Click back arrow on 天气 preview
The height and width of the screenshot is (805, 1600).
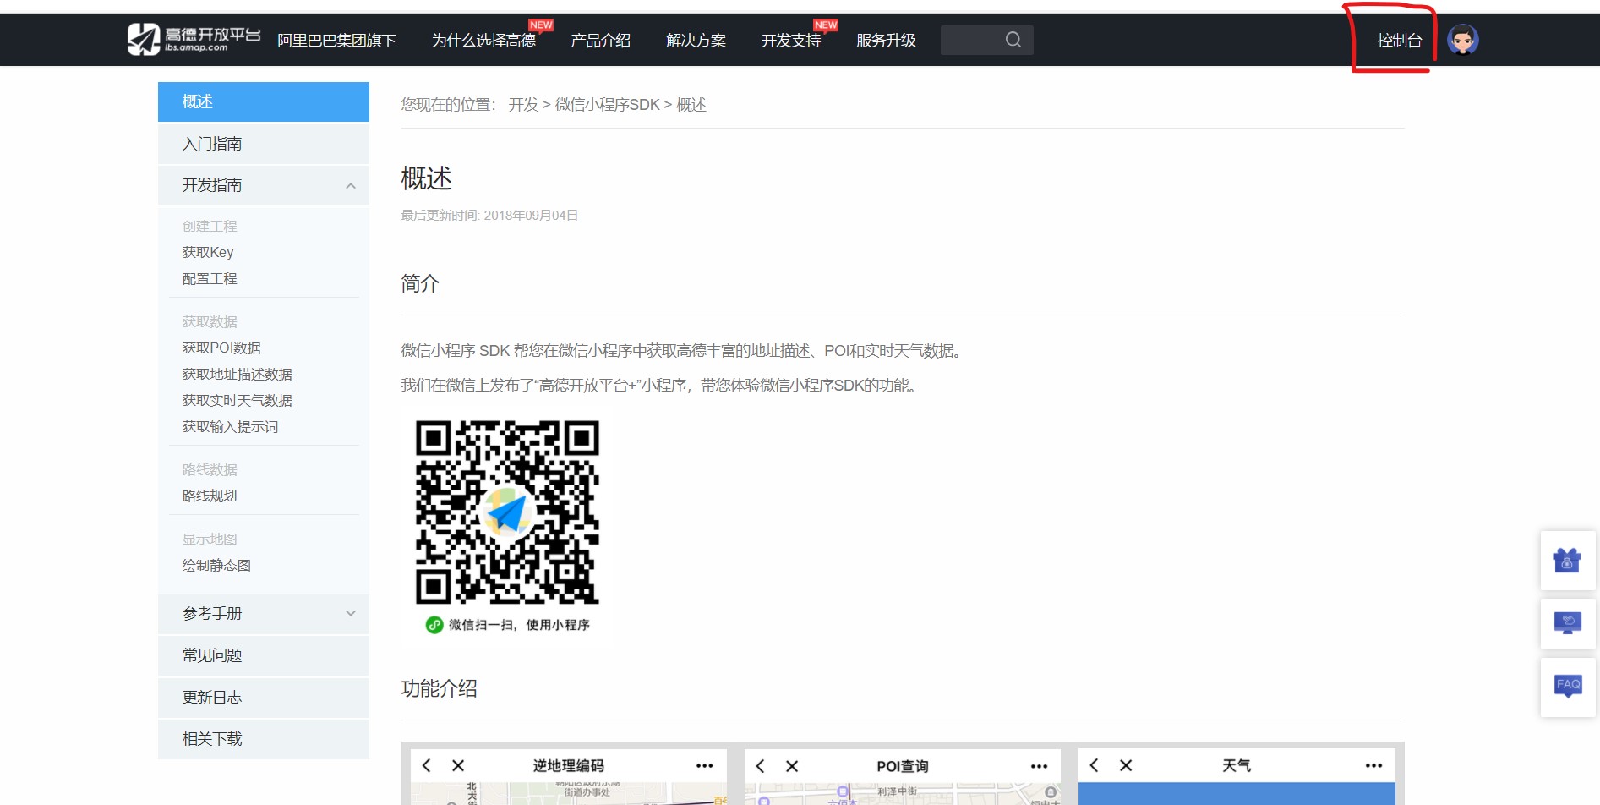(x=1095, y=765)
